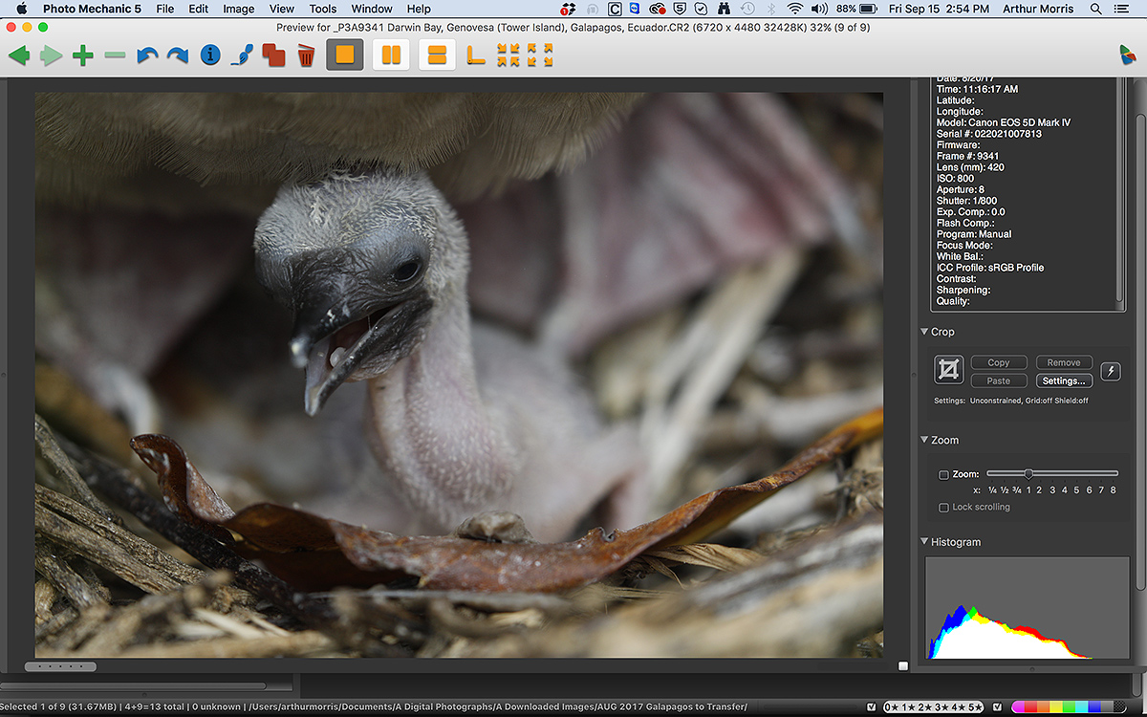Collapse the Crop section triangle
Image resolution: width=1147 pixels, height=717 pixels.
pyautogui.click(x=924, y=332)
